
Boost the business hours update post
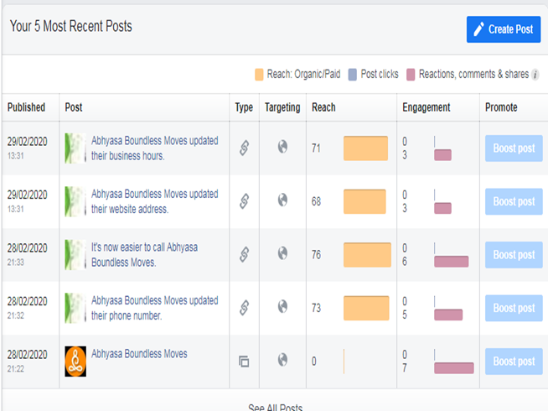point(514,148)
